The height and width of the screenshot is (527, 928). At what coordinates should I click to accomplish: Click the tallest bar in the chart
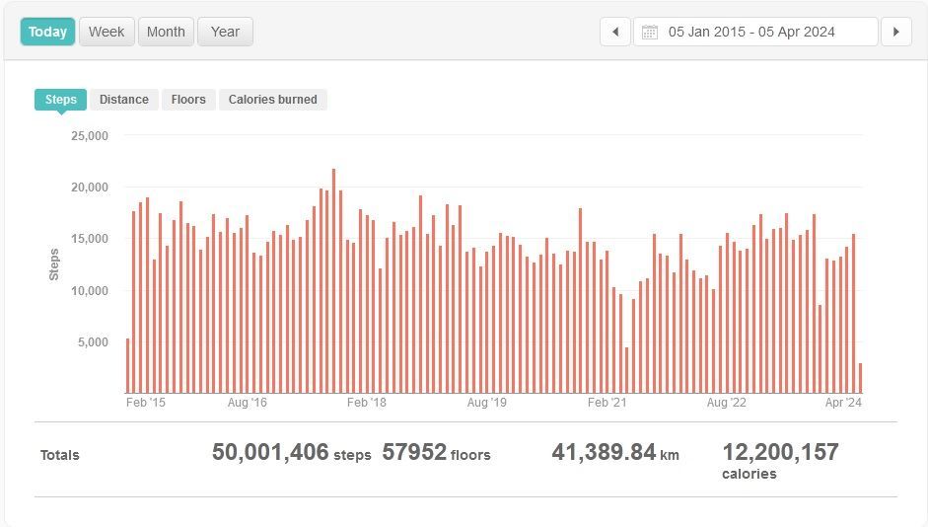click(x=333, y=281)
